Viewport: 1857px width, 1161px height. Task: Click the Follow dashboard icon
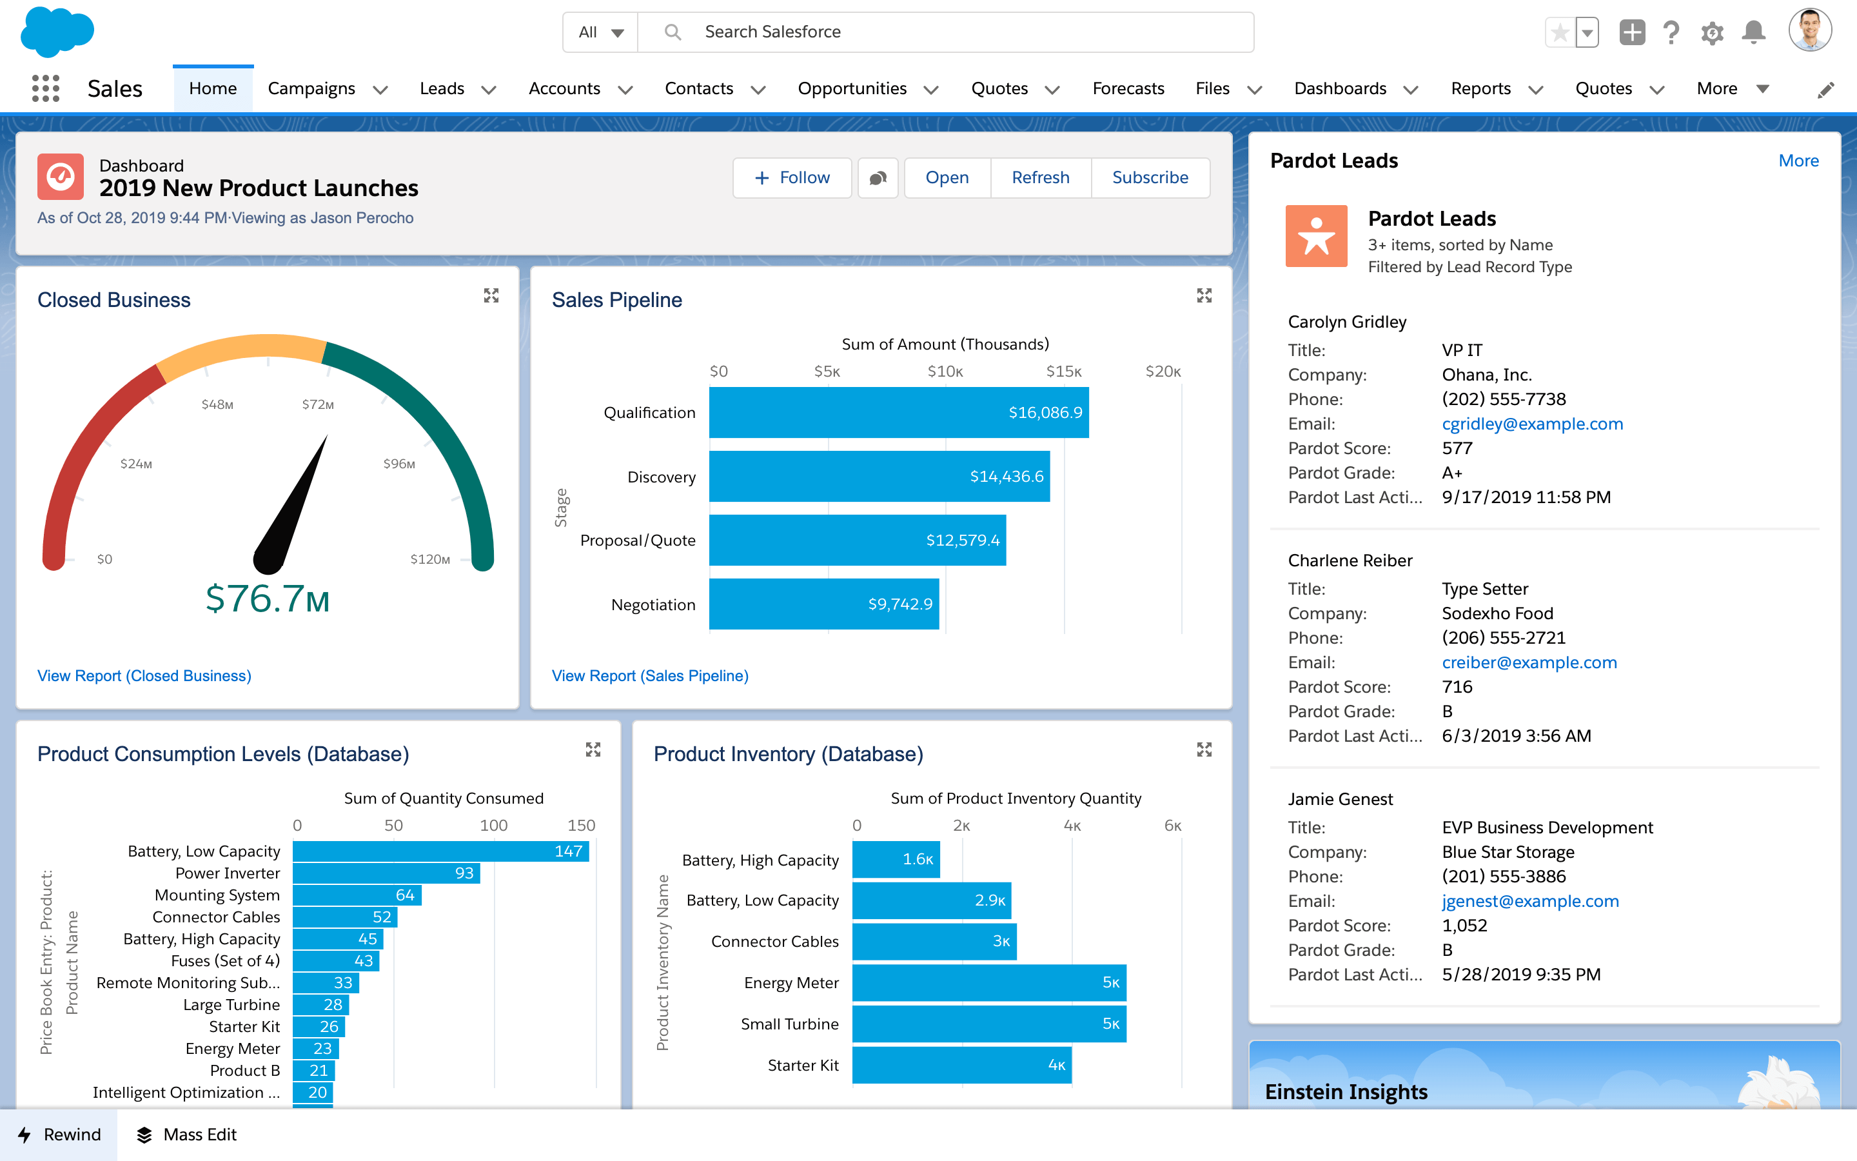point(789,175)
